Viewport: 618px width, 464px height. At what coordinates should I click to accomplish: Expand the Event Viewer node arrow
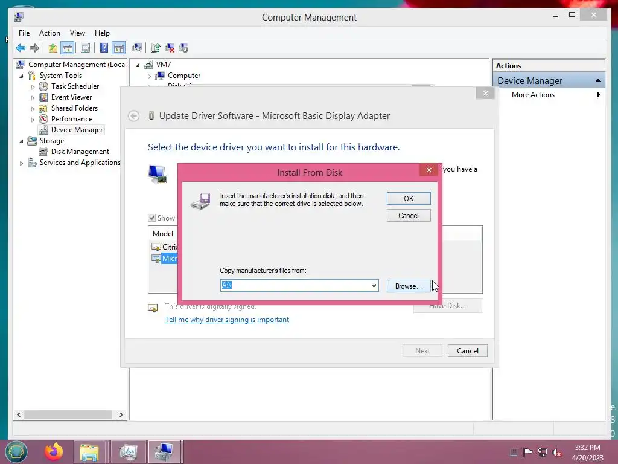click(33, 97)
